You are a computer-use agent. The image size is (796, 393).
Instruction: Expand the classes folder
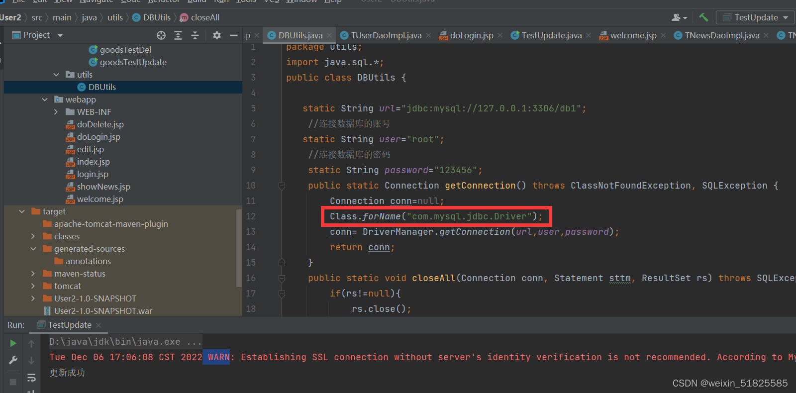33,236
